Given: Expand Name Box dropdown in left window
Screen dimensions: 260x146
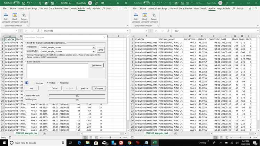Looking at the screenshot, I should pos(16,31).
